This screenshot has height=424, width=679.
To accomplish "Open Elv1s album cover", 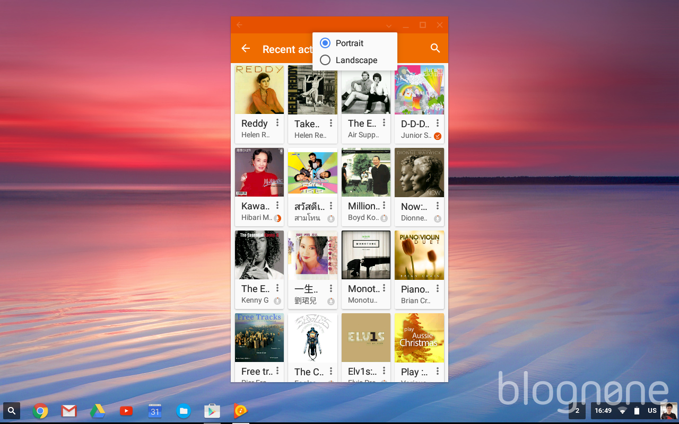I will point(366,338).
